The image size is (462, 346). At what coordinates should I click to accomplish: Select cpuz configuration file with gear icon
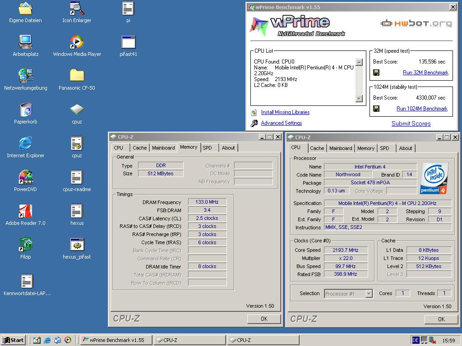click(x=77, y=143)
